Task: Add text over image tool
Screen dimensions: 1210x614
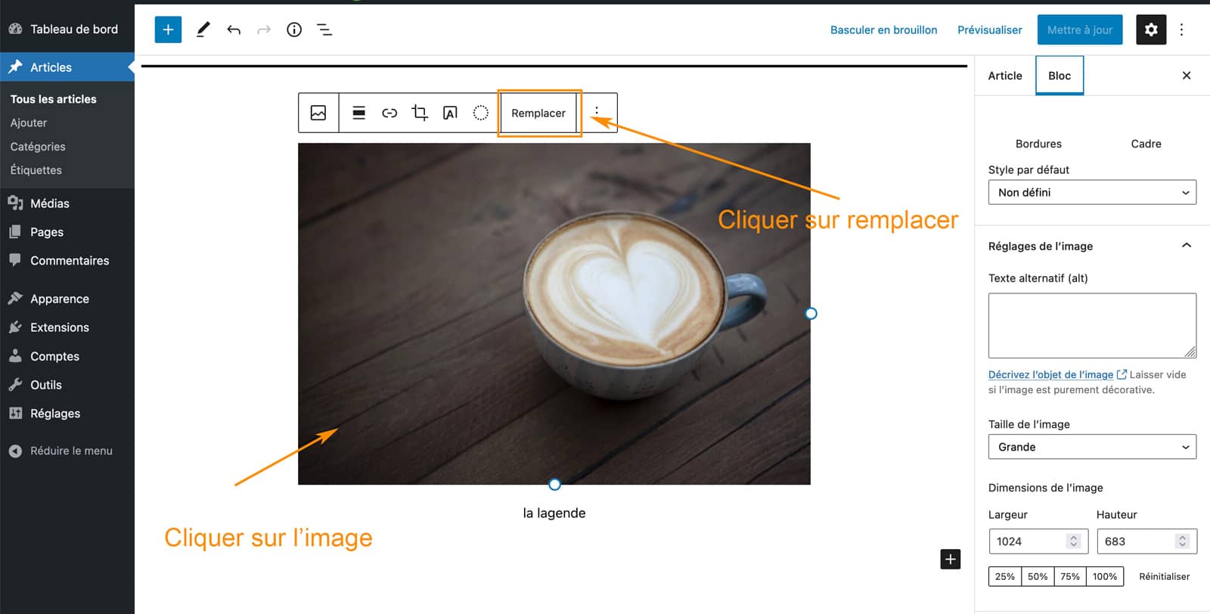Action: tap(450, 113)
